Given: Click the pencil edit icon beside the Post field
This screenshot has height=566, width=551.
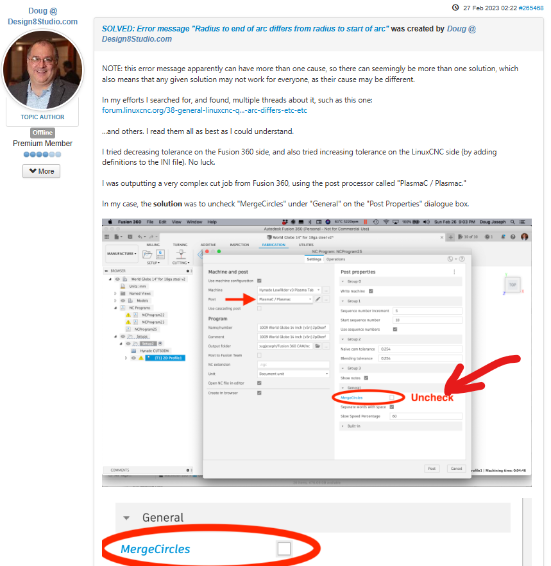Looking at the screenshot, I should pyautogui.click(x=318, y=299).
